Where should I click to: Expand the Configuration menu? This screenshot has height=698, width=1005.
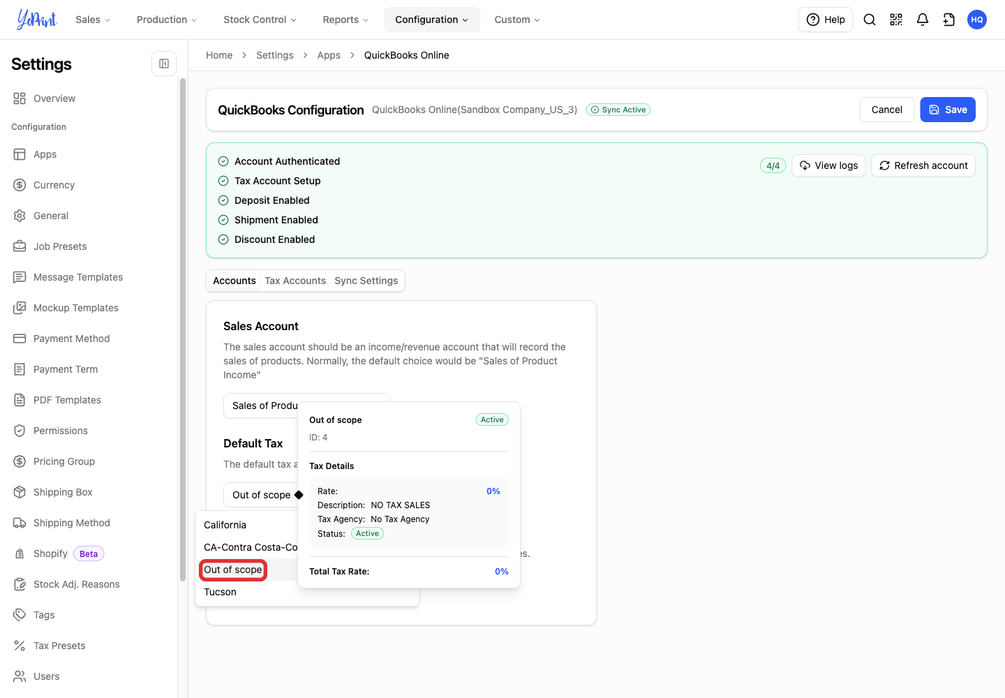(x=432, y=20)
